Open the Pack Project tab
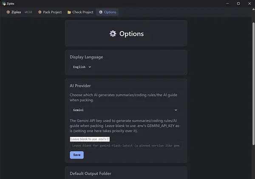The height and width of the screenshot is (179, 255). (50, 12)
